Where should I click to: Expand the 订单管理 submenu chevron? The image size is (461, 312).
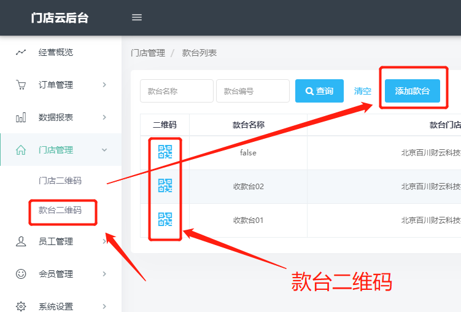[104, 85]
